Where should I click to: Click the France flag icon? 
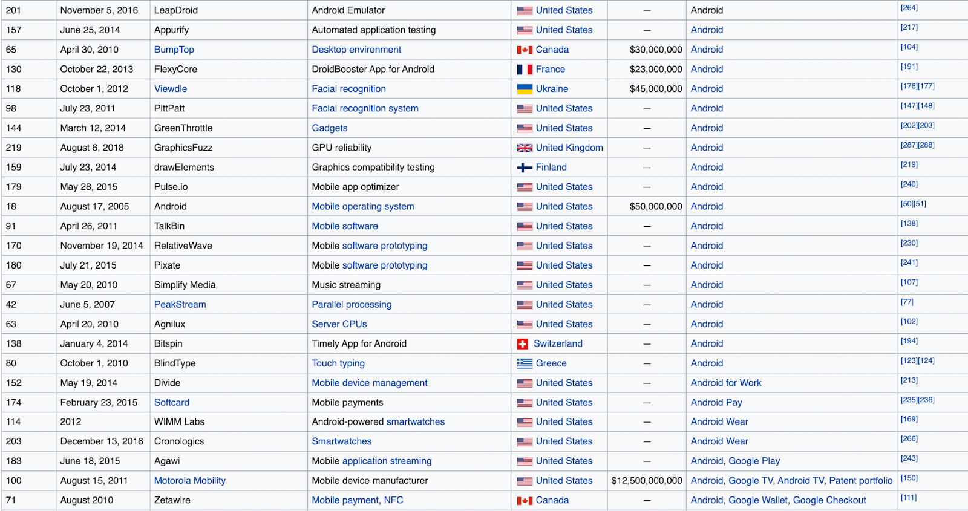click(525, 70)
